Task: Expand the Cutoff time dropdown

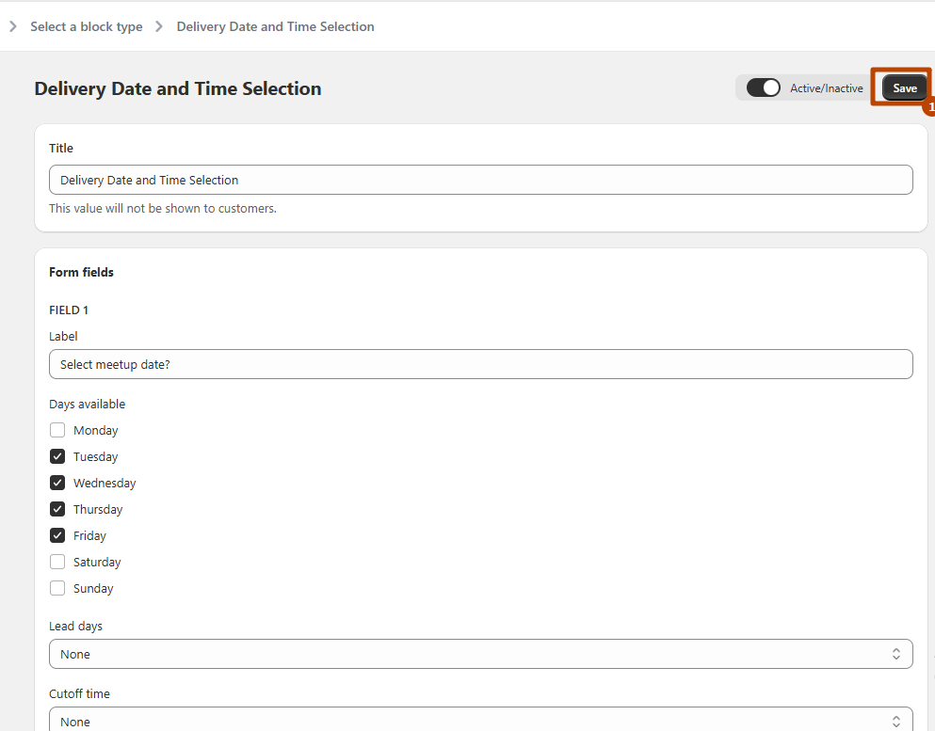Action: tap(480, 721)
